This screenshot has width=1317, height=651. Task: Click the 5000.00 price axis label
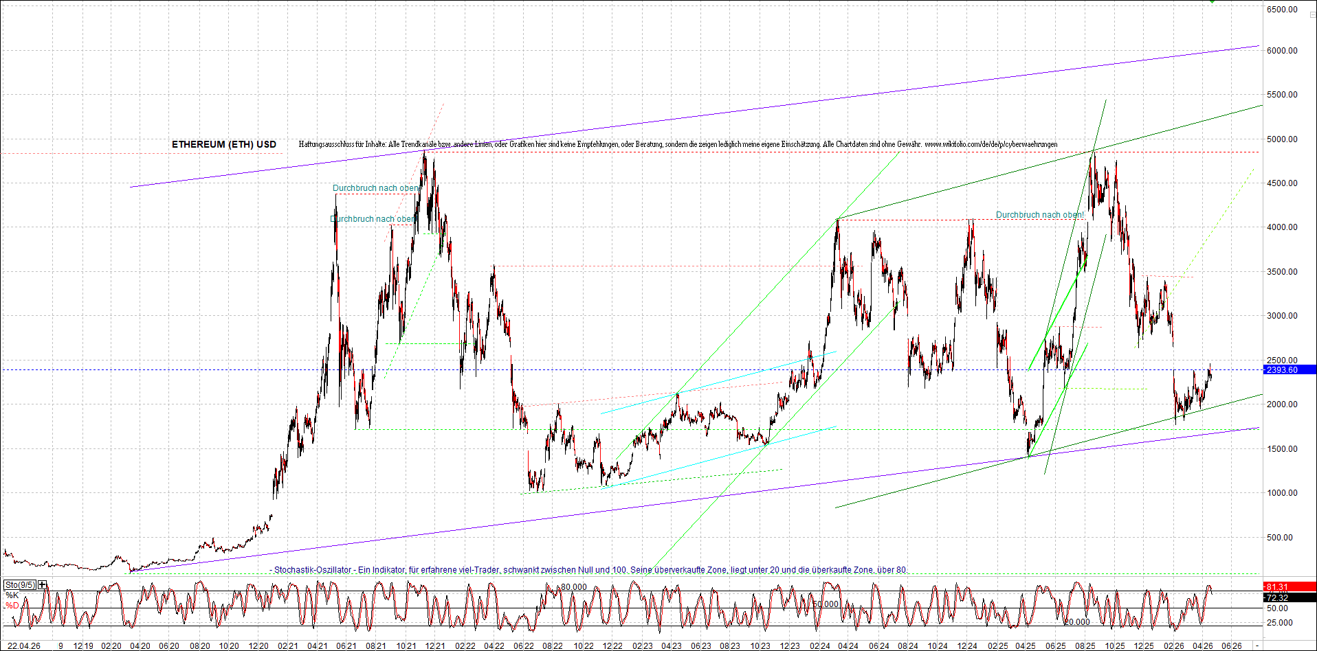coord(1282,139)
